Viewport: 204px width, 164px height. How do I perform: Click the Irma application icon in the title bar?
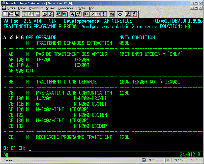tap(3, 3)
